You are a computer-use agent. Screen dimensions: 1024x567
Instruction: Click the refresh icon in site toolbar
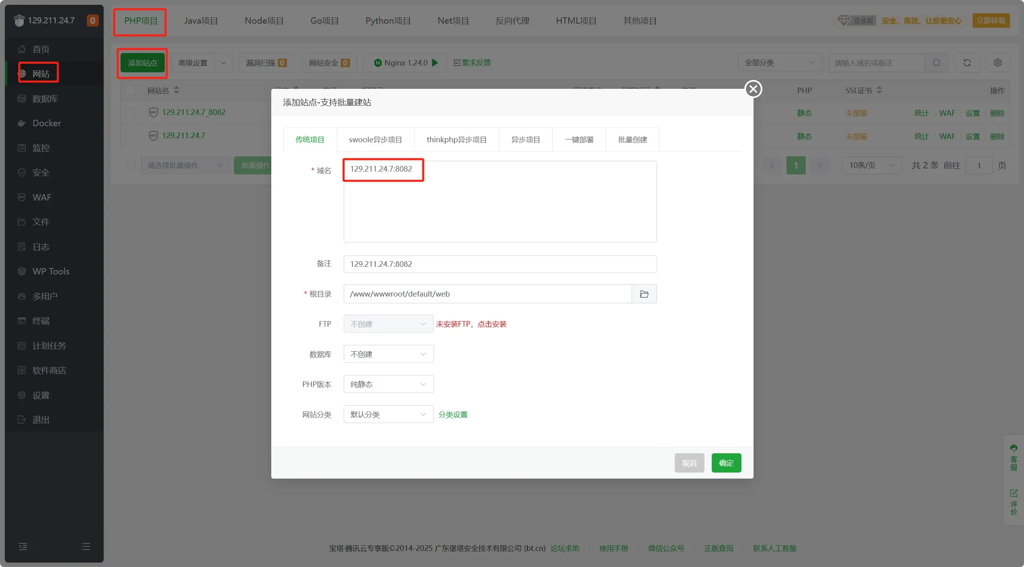(967, 63)
